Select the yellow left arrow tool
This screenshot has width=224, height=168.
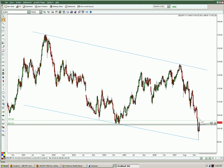(3, 112)
